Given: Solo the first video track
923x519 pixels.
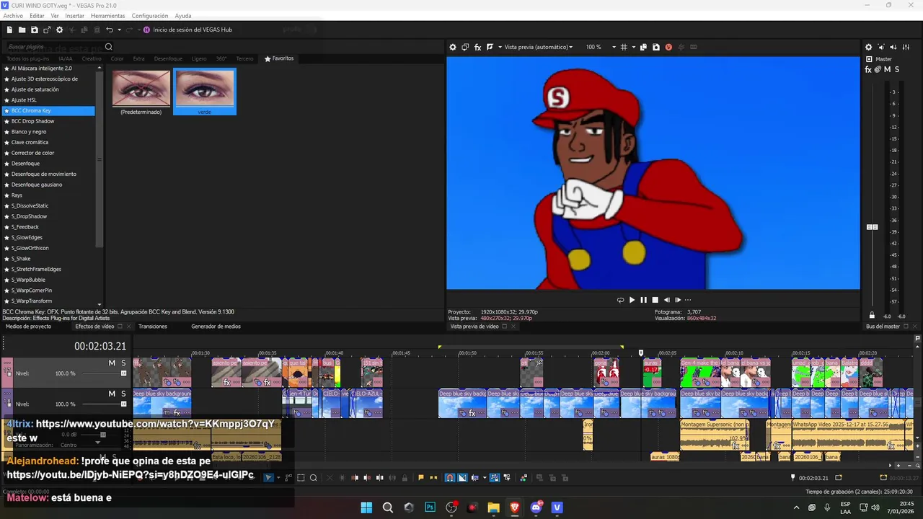Looking at the screenshot, I should pos(123,363).
